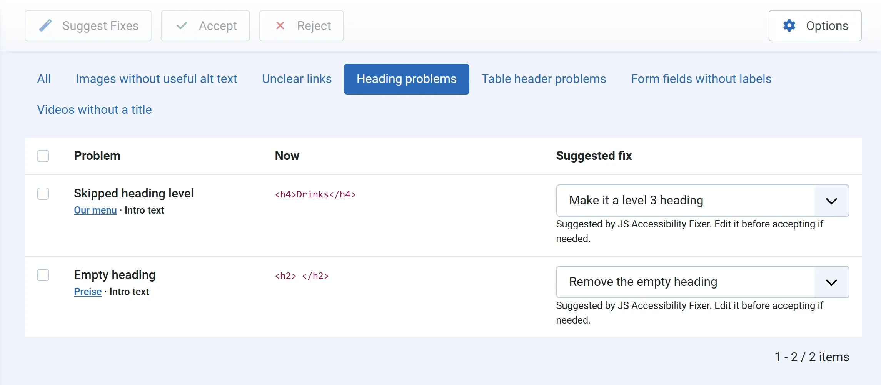
Task: Click the 'Make it a level 3 heading' field text
Action: click(636, 201)
